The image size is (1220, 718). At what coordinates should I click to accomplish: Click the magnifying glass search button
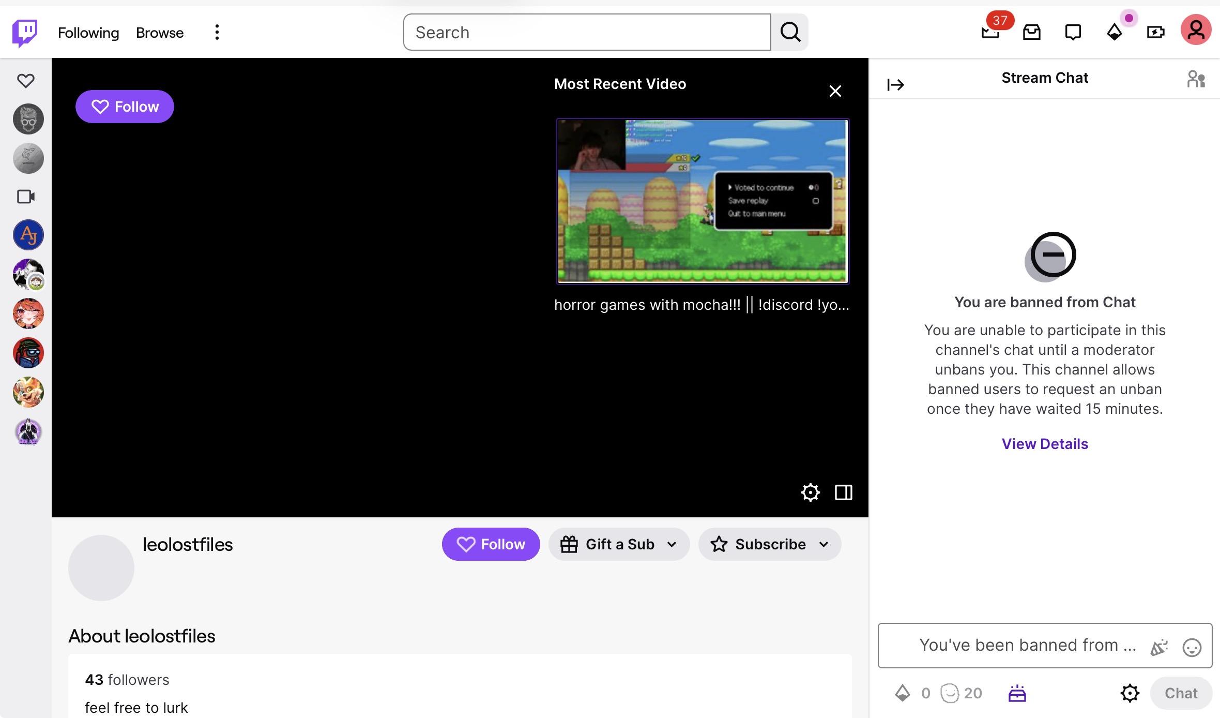[790, 32]
